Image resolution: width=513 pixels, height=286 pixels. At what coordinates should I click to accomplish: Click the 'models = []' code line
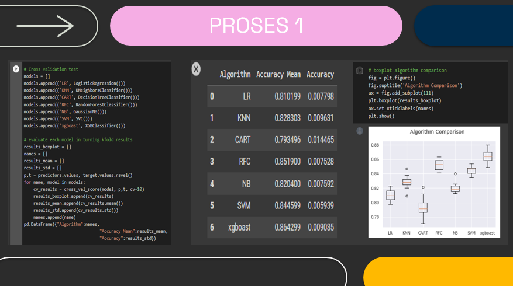click(x=37, y=76)
